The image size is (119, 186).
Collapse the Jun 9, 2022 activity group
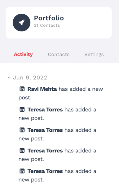point(9,78)
